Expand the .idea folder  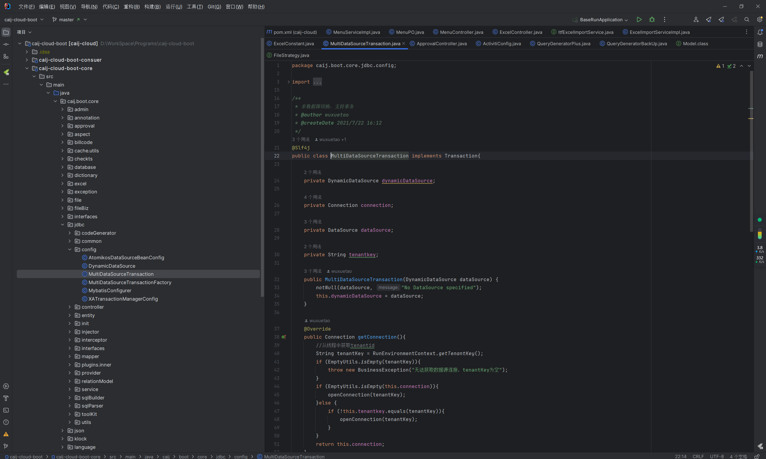pos(27,52)
